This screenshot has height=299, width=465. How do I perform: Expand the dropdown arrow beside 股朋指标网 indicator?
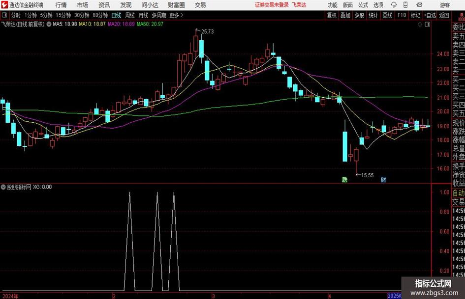click(x=3, y=187)
